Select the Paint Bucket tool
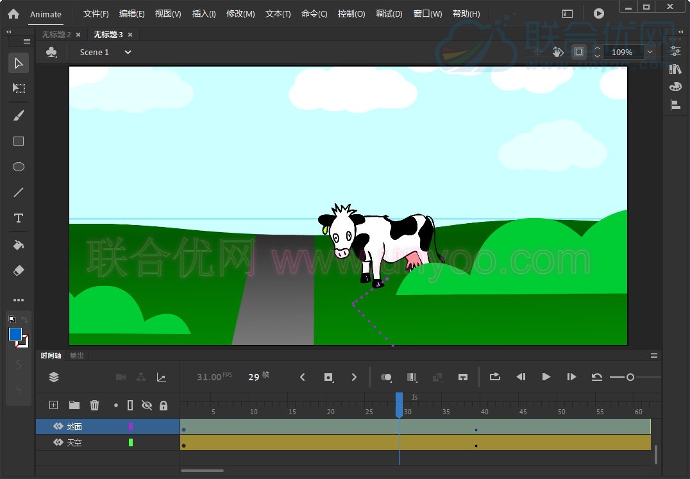The height and width of the screenshot is (479, 690). (x=19, y=245)
